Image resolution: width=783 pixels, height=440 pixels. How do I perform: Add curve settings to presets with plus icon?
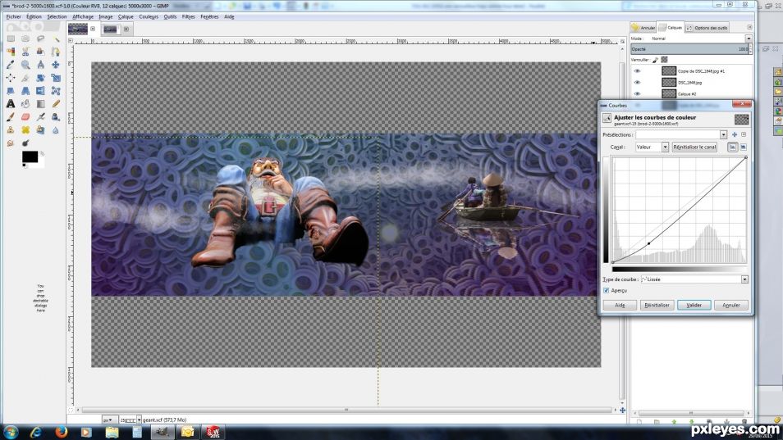pos(734,134)
